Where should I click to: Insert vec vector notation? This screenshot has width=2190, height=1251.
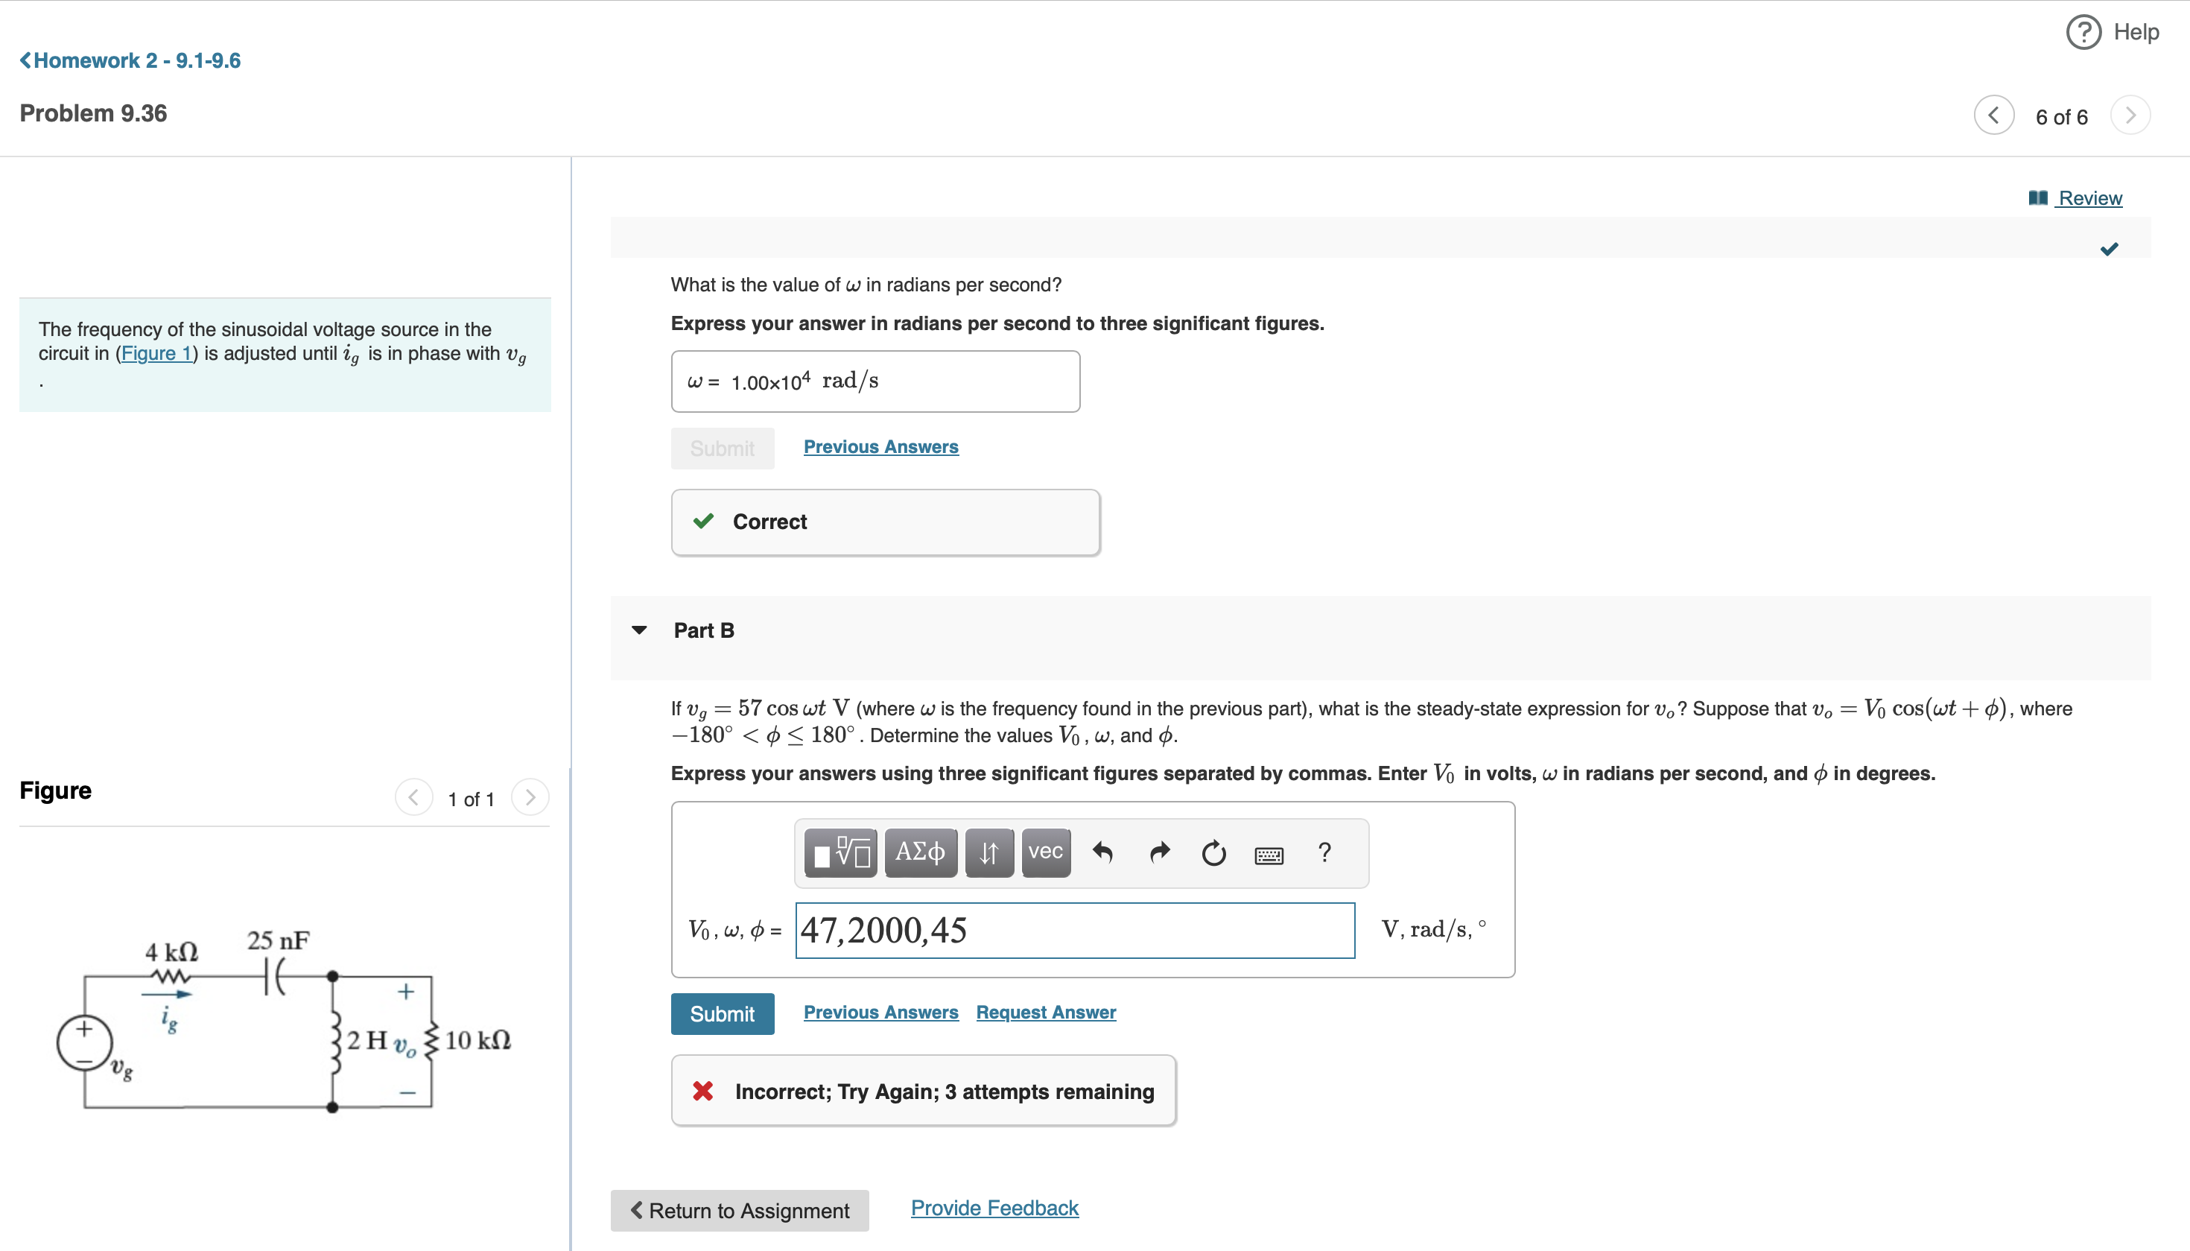pyautogui.click(x=1045, y=852)
